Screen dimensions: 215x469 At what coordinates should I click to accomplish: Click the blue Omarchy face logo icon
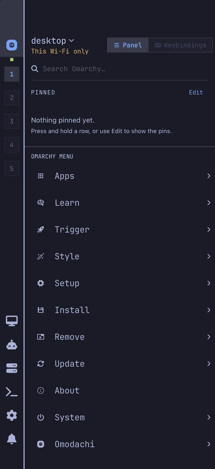click(x=12, y=45)
